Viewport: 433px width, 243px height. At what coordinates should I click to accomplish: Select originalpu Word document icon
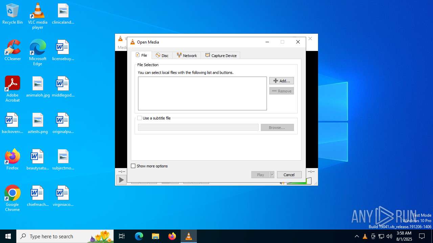pyautogui.click(x=63, y=123)
